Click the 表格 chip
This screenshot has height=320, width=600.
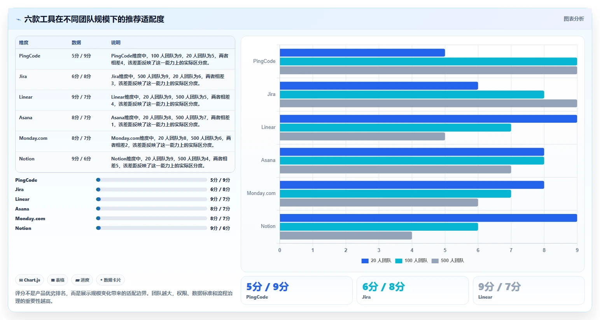tap(58, 280)
